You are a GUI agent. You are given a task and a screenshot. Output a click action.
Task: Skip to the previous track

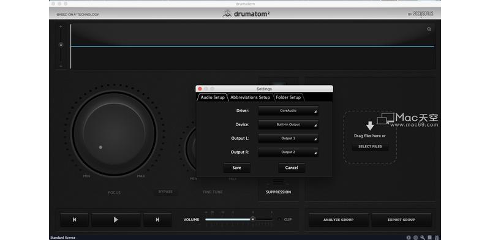74,220
